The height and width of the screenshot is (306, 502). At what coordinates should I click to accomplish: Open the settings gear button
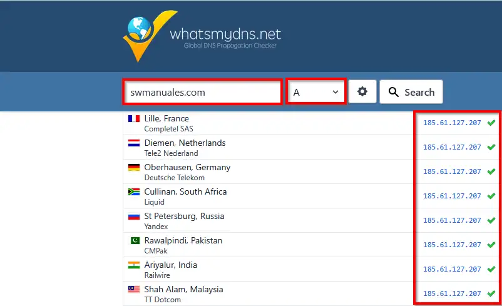[x=362, y=92]
